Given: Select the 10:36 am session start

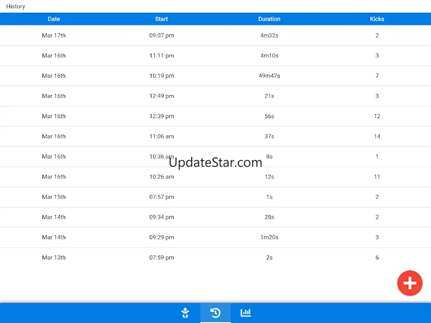Looking at the screenshot, I should point(161,157).
